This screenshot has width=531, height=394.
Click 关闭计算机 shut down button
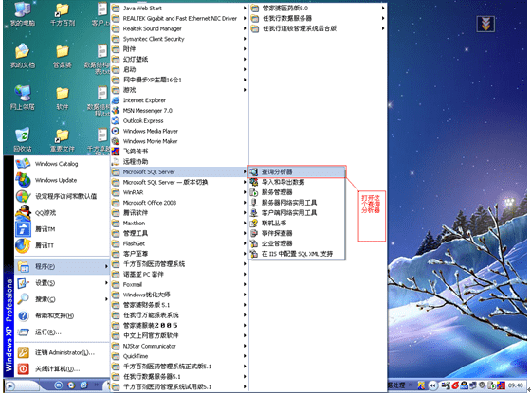(63, 368)
